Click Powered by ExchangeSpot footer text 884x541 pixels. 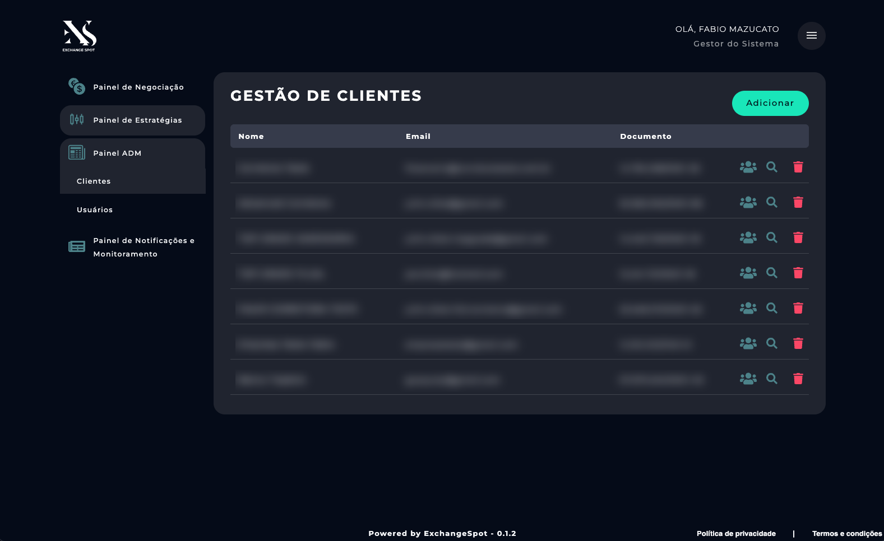point(442,533)
